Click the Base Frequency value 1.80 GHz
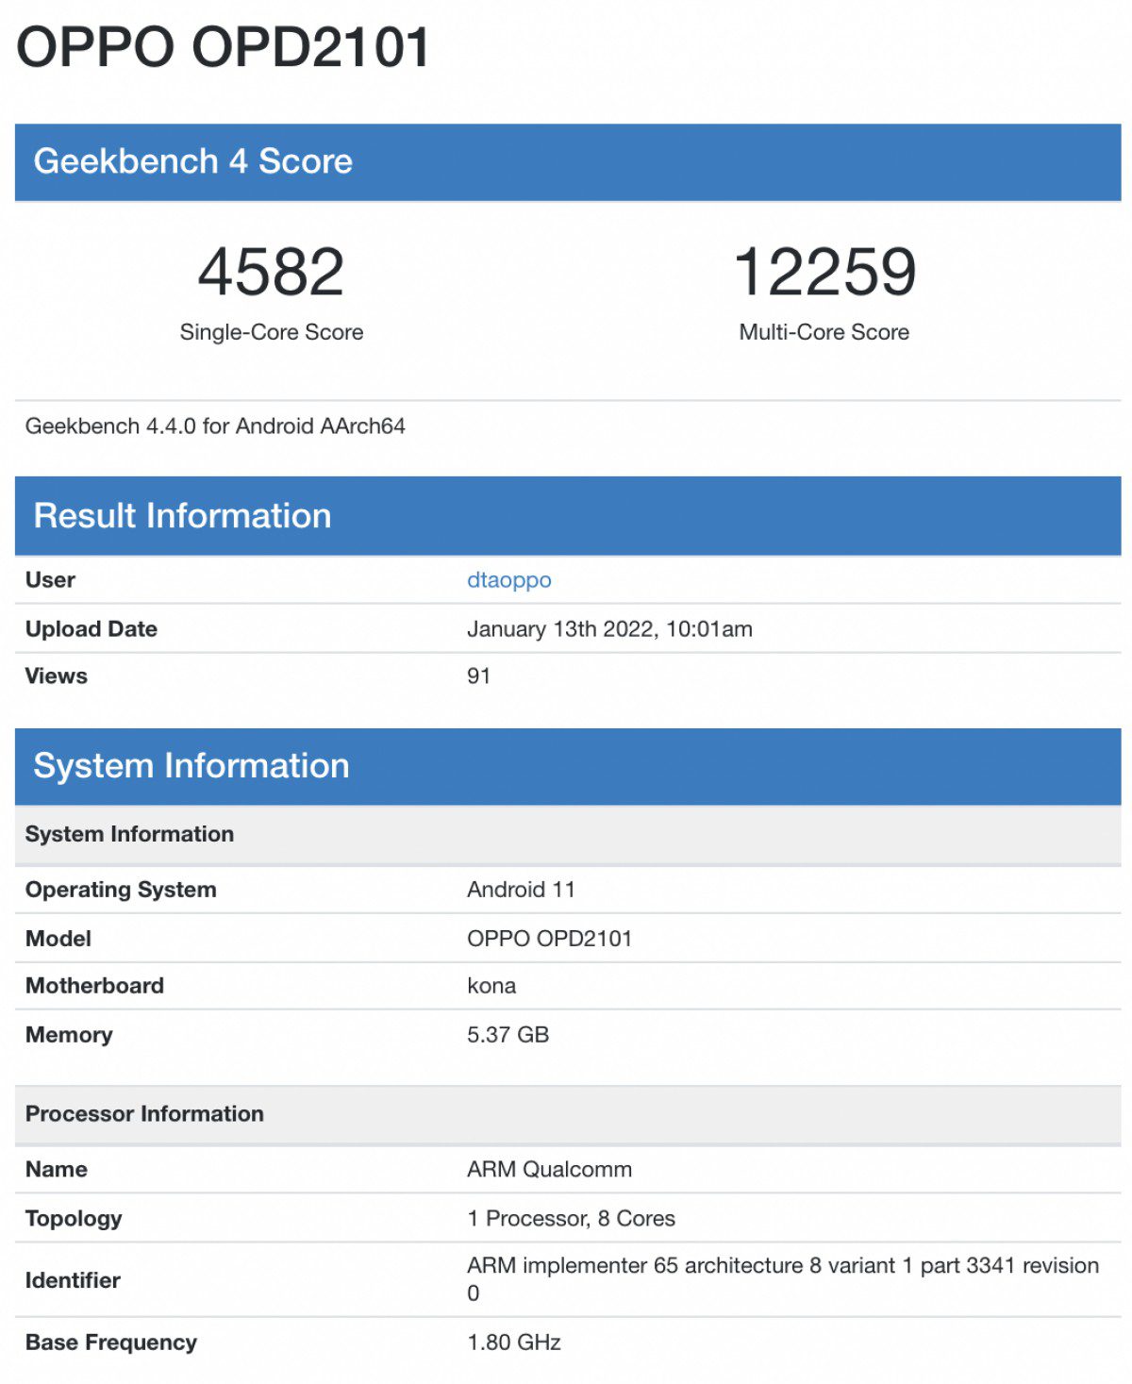The image size is (1132, 1384). tap(514, 1342)
